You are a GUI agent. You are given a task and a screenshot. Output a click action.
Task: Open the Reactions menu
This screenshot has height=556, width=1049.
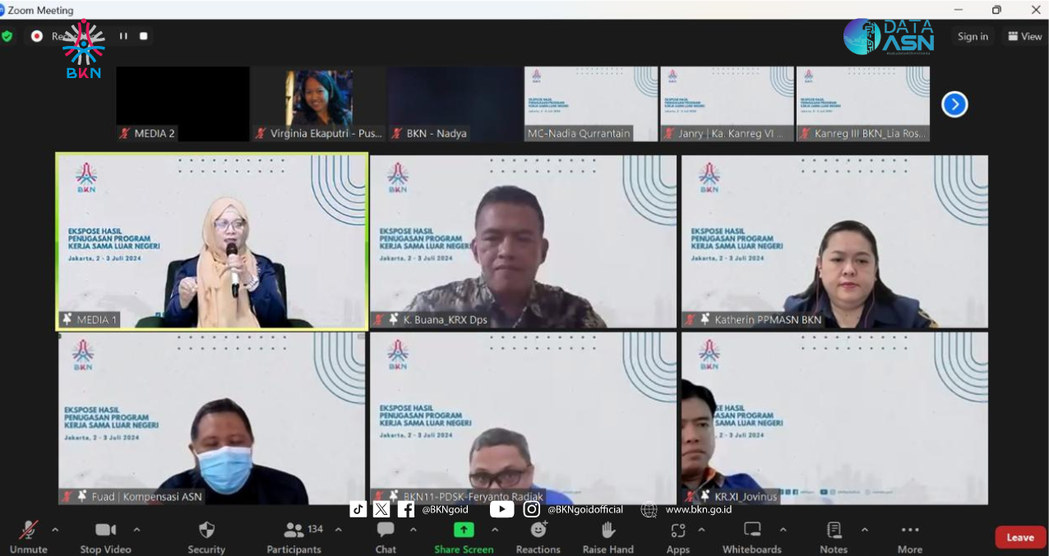538,531
